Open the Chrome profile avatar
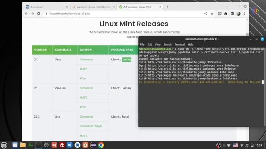 pyautogui.click(x=238, y=14)
